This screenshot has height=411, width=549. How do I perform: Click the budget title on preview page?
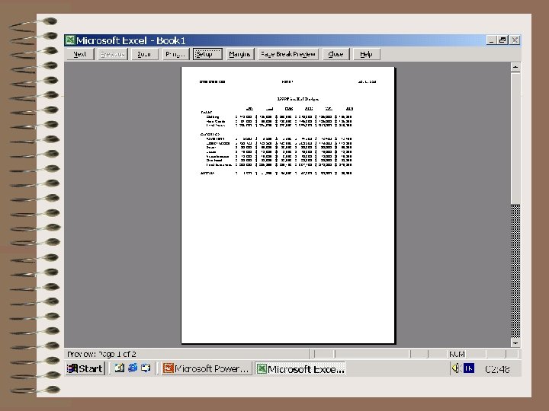pyautogui.click(x=298, y=99)
